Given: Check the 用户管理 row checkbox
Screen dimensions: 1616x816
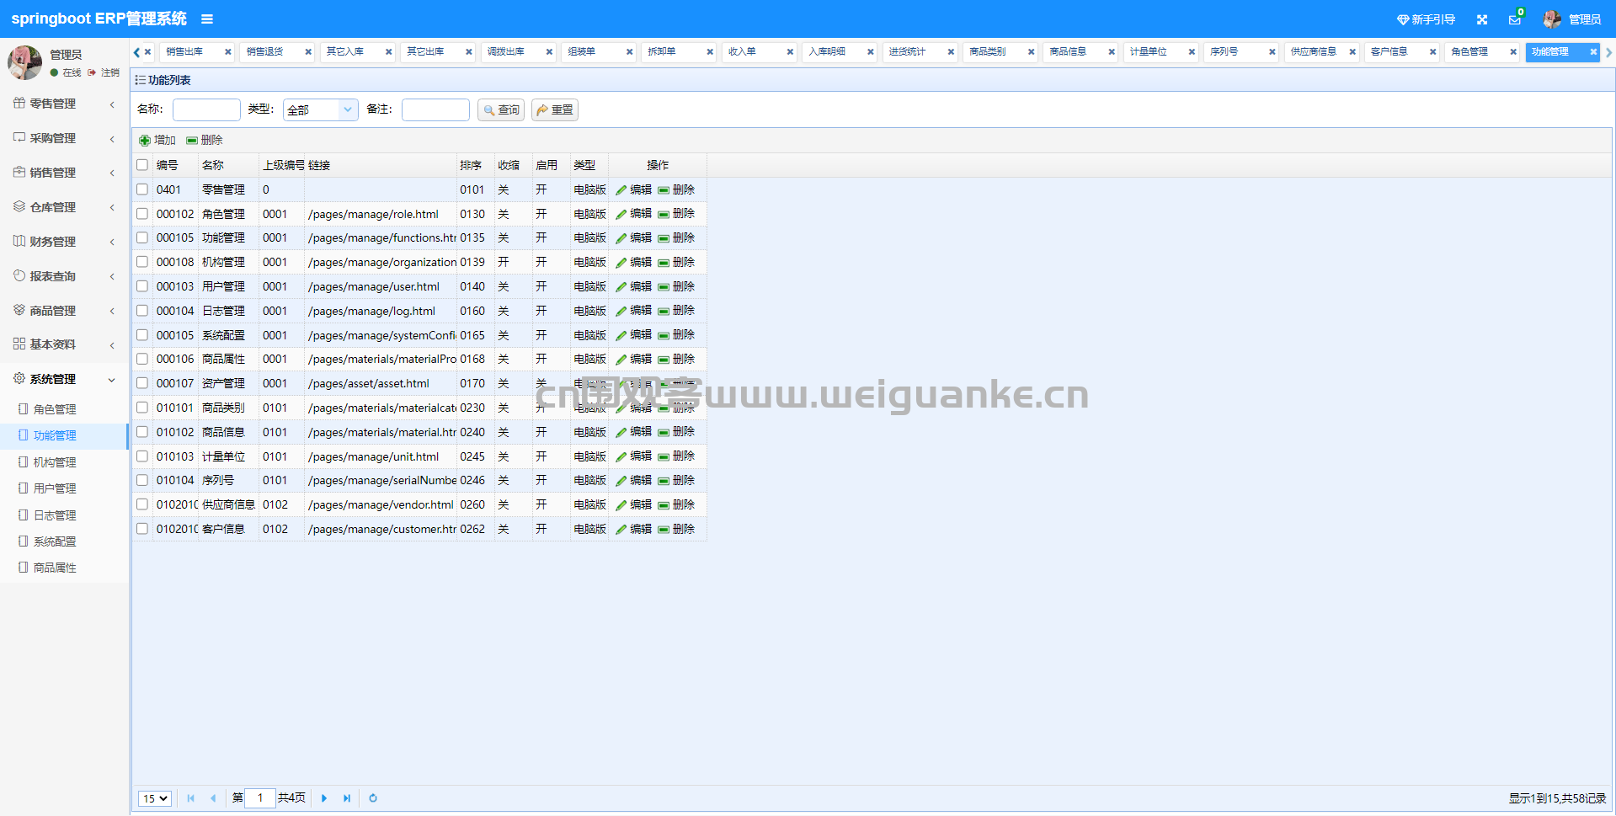Looking at the screenshot, I should click(x=142, y=286).
